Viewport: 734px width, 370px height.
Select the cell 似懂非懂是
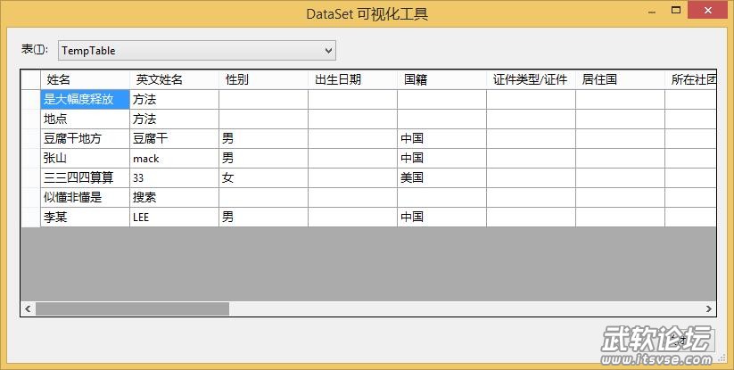click(x=86, y=198)
